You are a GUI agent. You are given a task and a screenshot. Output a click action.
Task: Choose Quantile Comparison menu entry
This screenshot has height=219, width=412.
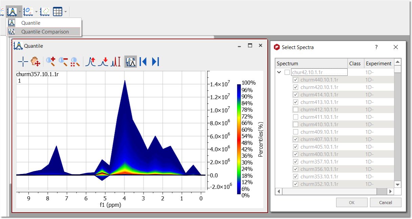(x=44, y=32)
